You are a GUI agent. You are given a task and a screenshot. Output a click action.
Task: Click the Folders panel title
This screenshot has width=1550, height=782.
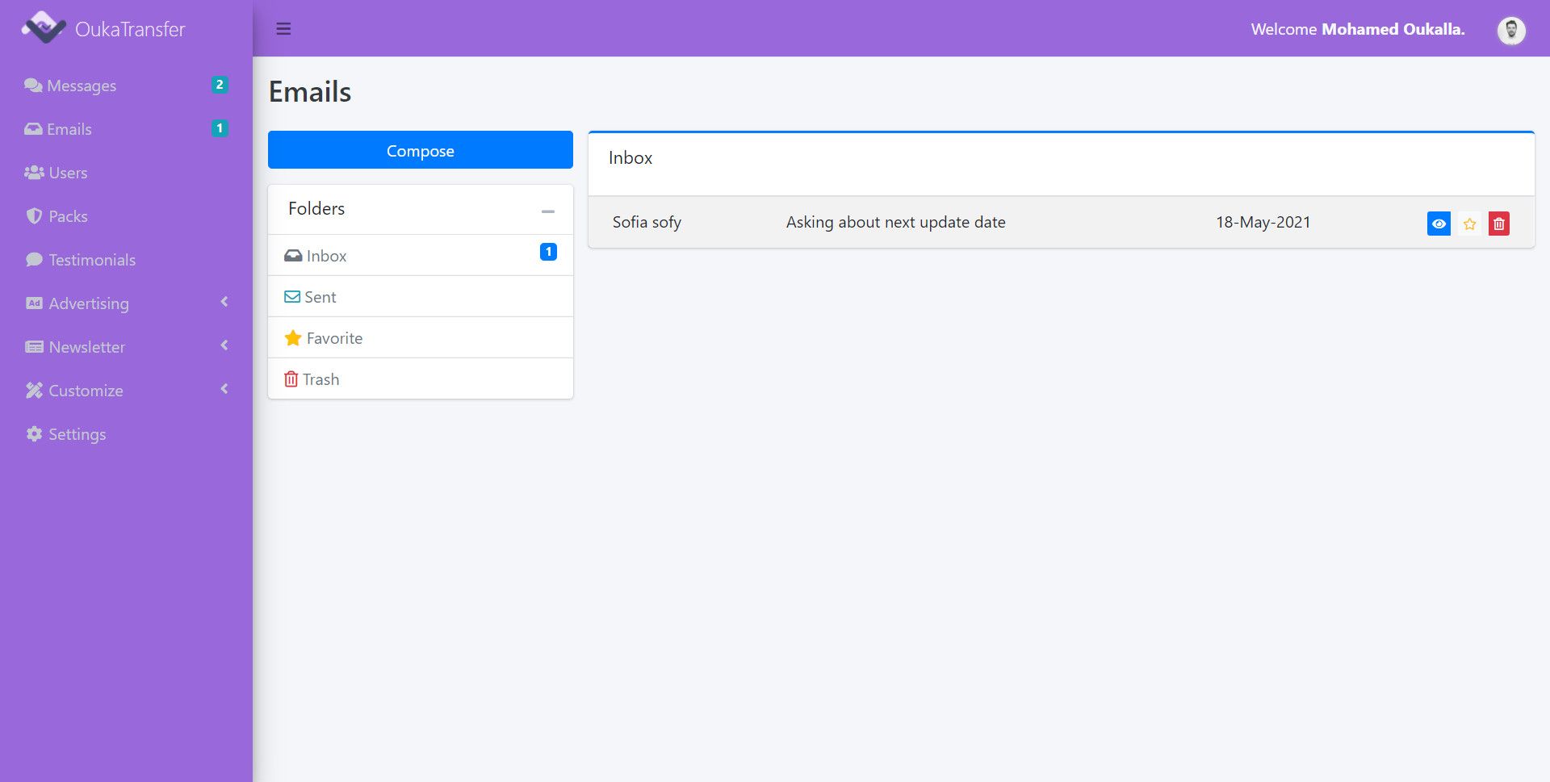click(316, 208)
